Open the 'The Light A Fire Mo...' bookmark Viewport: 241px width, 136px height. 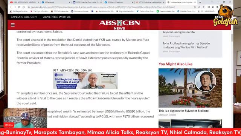[x=40, y=11]
